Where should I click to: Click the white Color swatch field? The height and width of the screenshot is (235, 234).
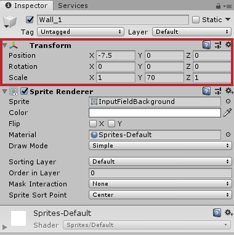coord(155,113)
